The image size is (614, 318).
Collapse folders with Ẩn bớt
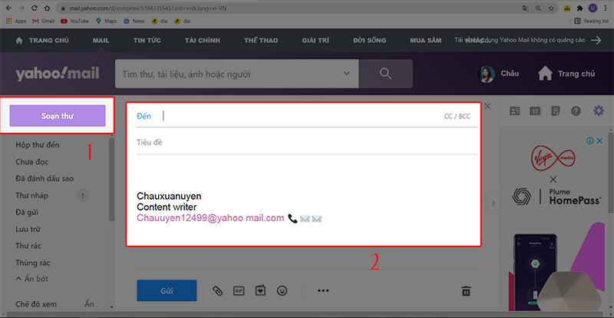(31, 279)
